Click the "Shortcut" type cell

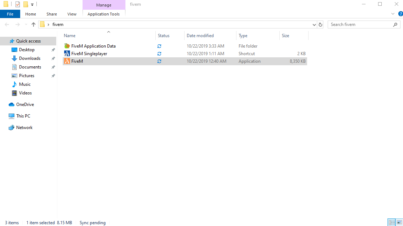[x=247, y=53]
